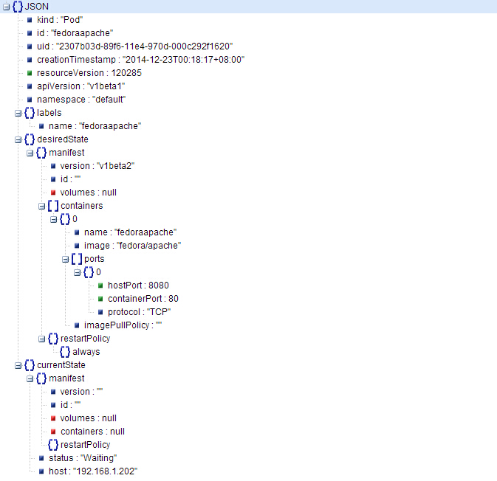Collapse the ports array

65,259
